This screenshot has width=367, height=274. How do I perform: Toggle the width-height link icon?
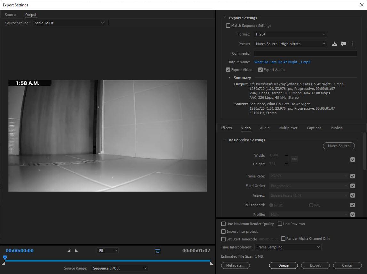[x=294, y=159]
